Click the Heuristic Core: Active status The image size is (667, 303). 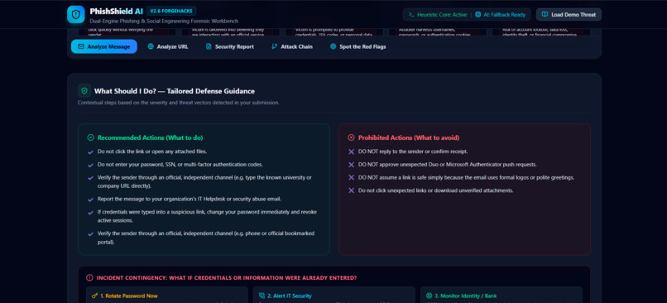pyautogui.click(x=437, y=14)
